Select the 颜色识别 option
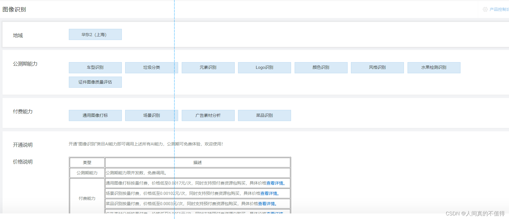 (x=321, y=68)
